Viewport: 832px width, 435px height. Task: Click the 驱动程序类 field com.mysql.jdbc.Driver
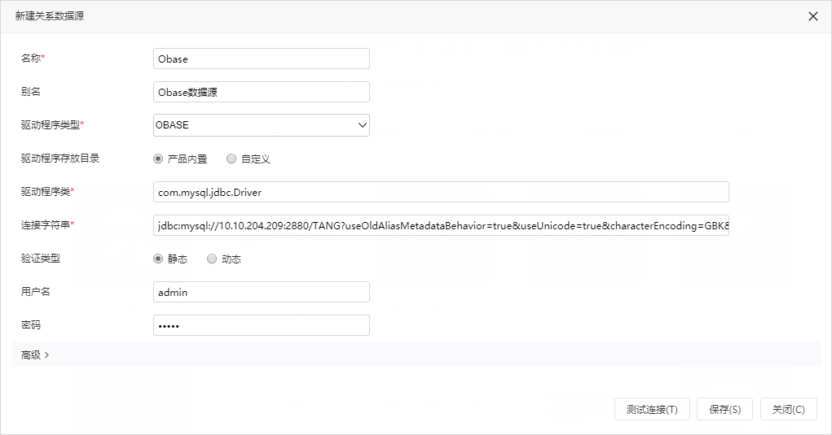pyautogui.click(x=441, y=192)
